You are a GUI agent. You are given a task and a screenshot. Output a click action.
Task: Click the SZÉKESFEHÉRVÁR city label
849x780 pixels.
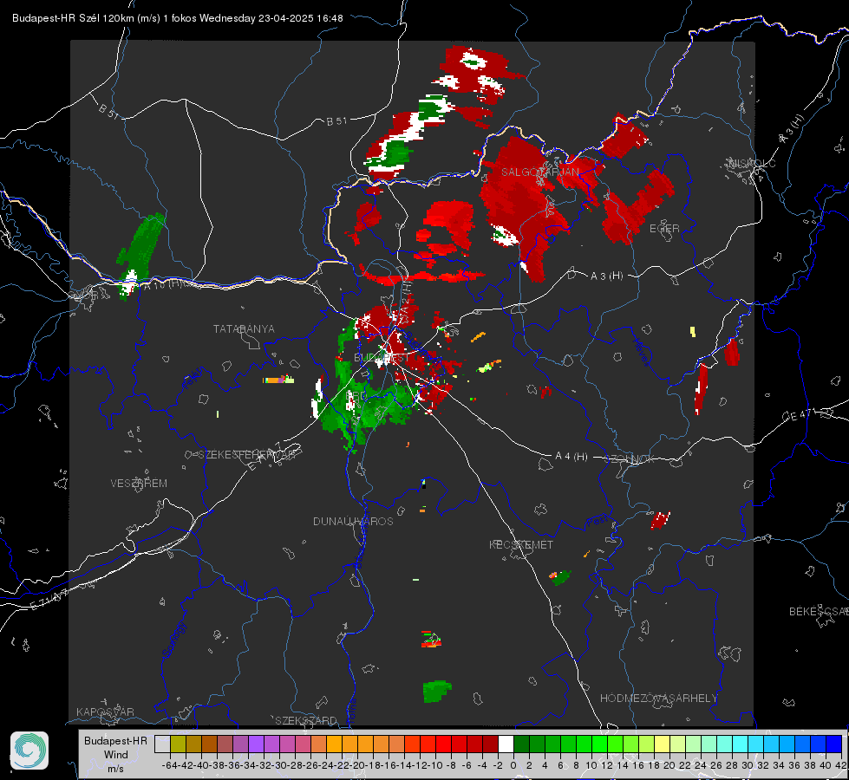click(246, 455)
